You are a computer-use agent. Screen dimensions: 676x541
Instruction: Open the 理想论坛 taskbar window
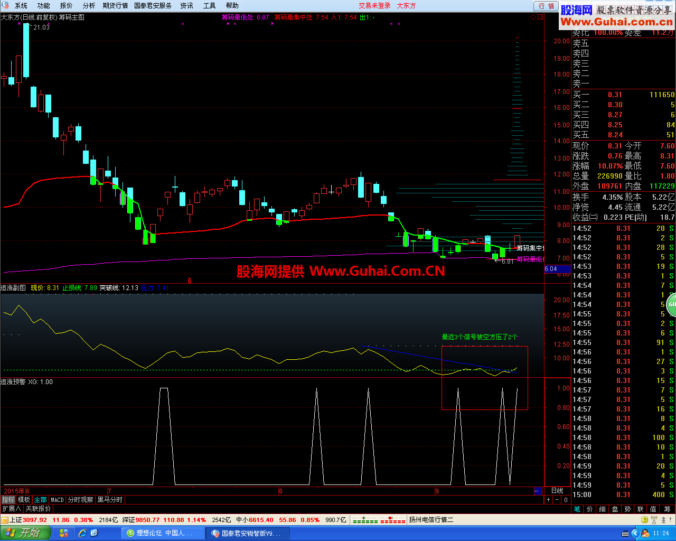point(163,533)
